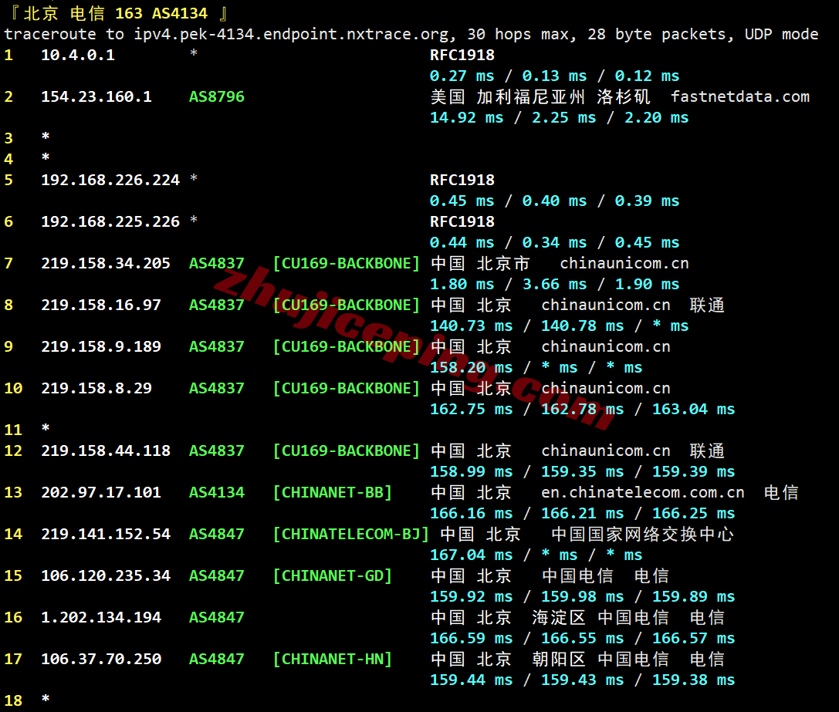The height and width of the screenshot is (712, 839).
Task: Select the 166.16 ms latency value
Action: pos(472,514)
